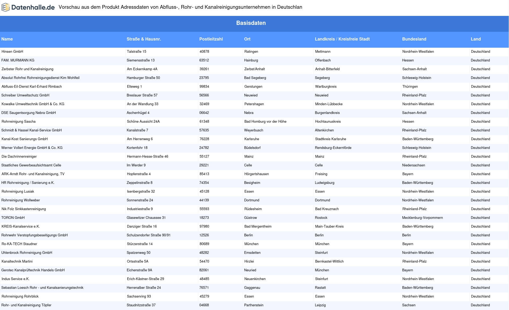This screenshot has height=310, width=509.
Task: Click street cell Talstraße 15
Action: pos(137,51)
